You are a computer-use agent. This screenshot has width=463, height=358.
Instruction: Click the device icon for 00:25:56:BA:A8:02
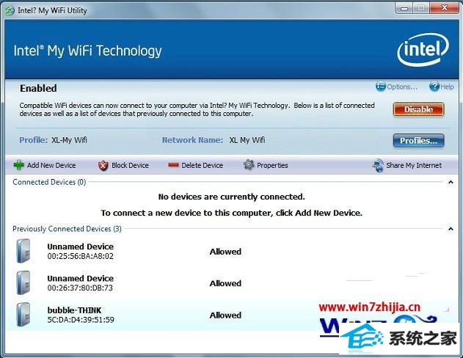coord(23,251)
